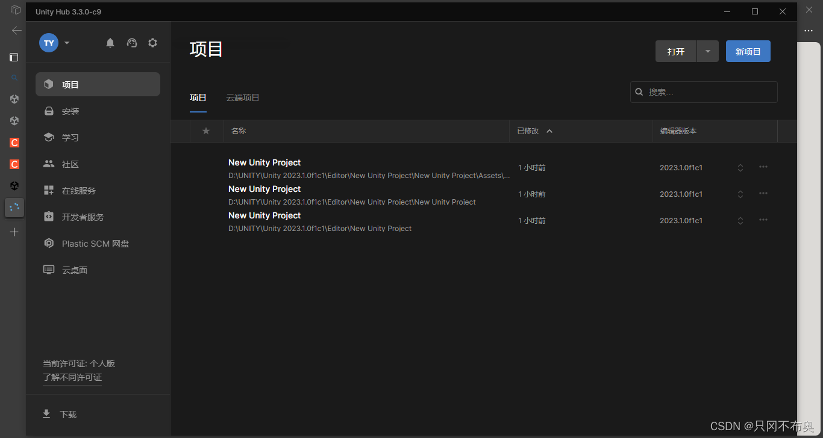Click the 安装 drive icon
This screenshot has width=823, height=438.
click(49, 111)
